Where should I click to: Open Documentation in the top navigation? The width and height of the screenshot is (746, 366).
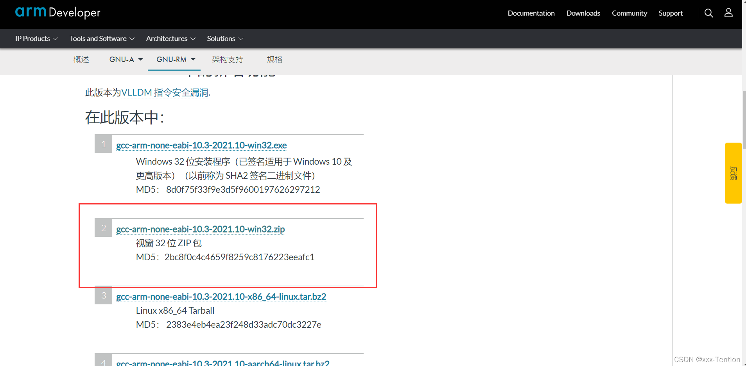531,13
